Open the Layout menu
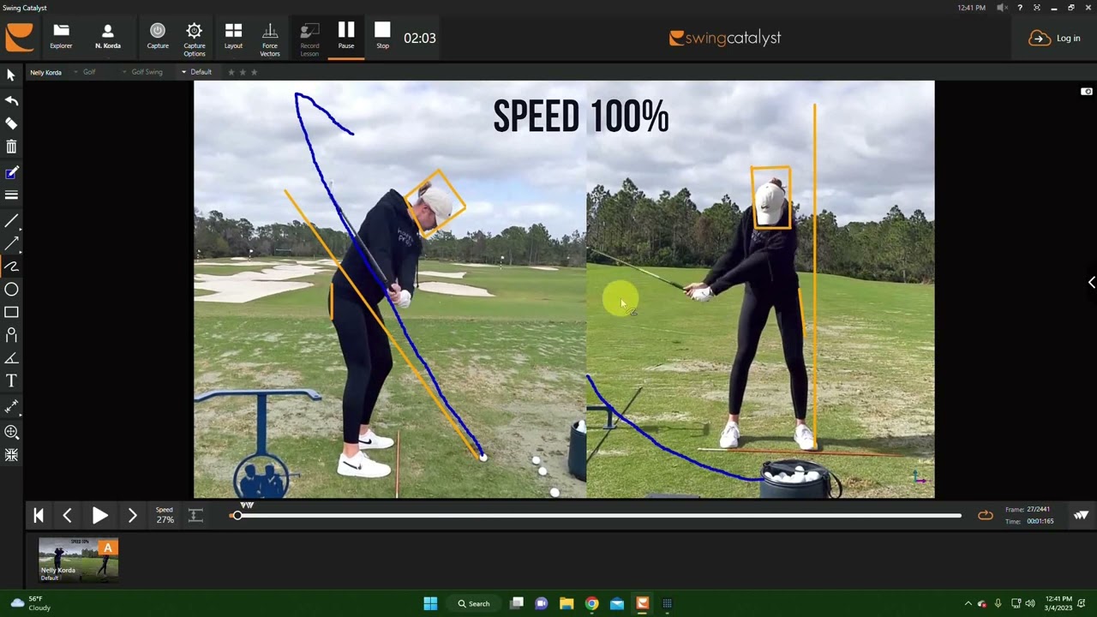The image size is (1097, 617). coord(233,37)
